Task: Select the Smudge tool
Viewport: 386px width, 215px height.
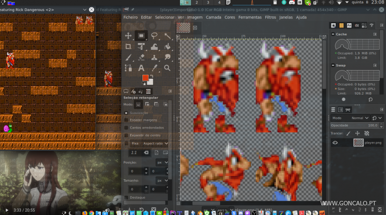Action: click(x=167, y=57)
